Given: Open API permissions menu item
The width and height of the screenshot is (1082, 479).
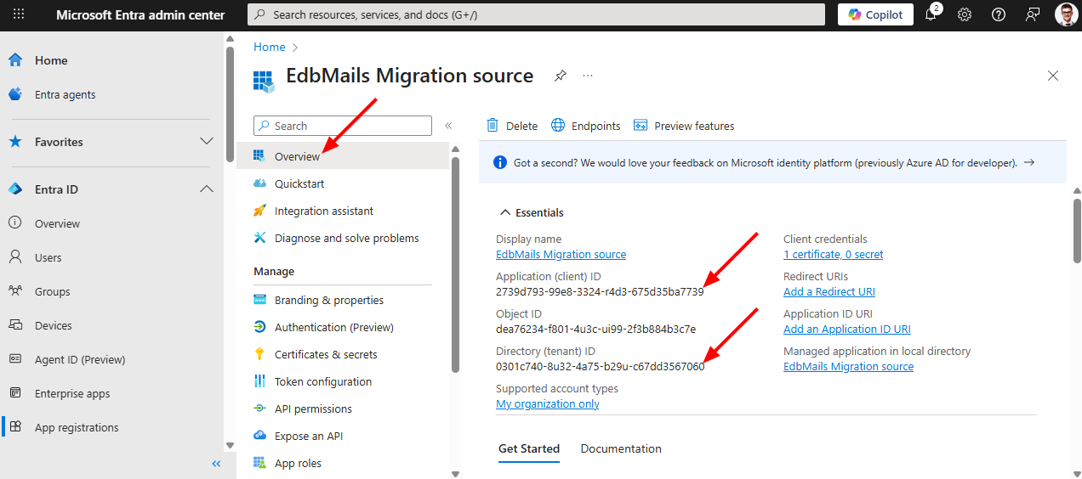Looking at the screenshot, I should pyautogui.click(x=313, y=409).
